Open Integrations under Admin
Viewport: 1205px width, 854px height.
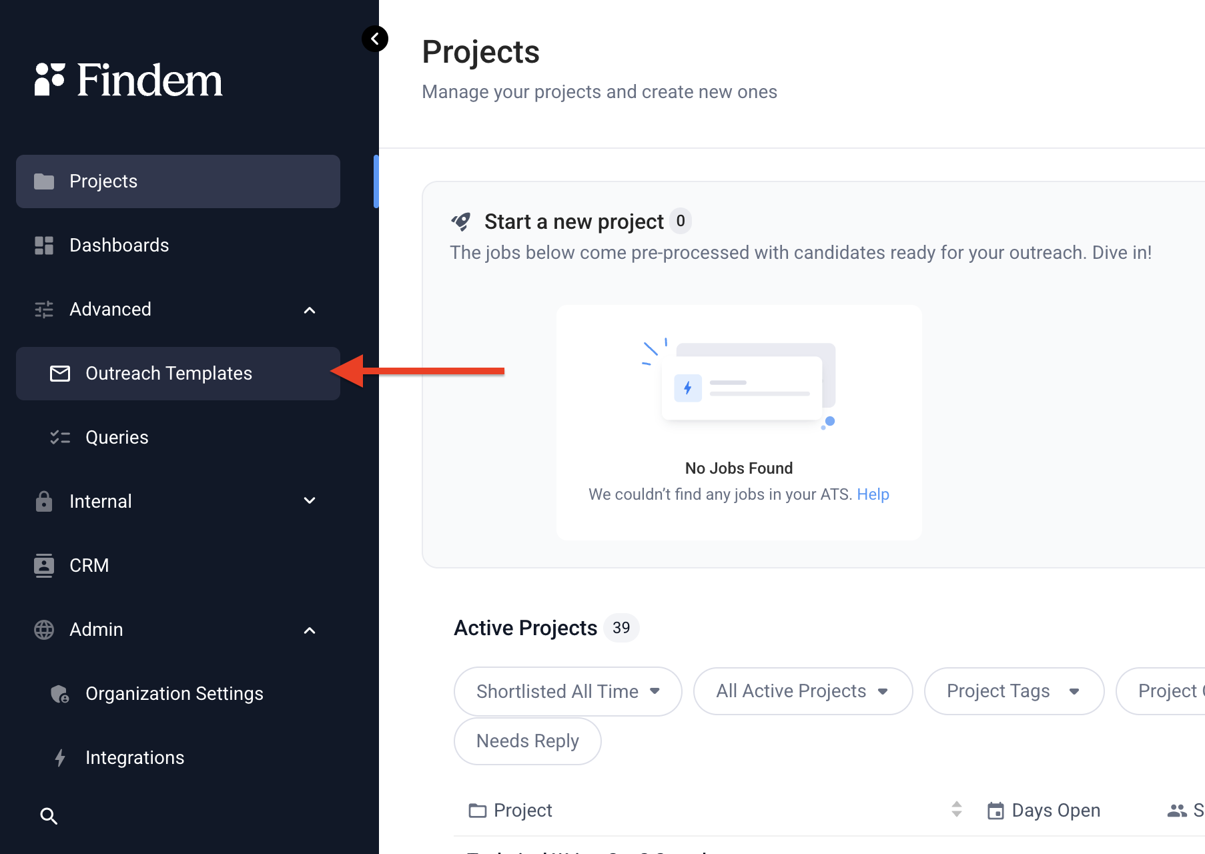178,758
